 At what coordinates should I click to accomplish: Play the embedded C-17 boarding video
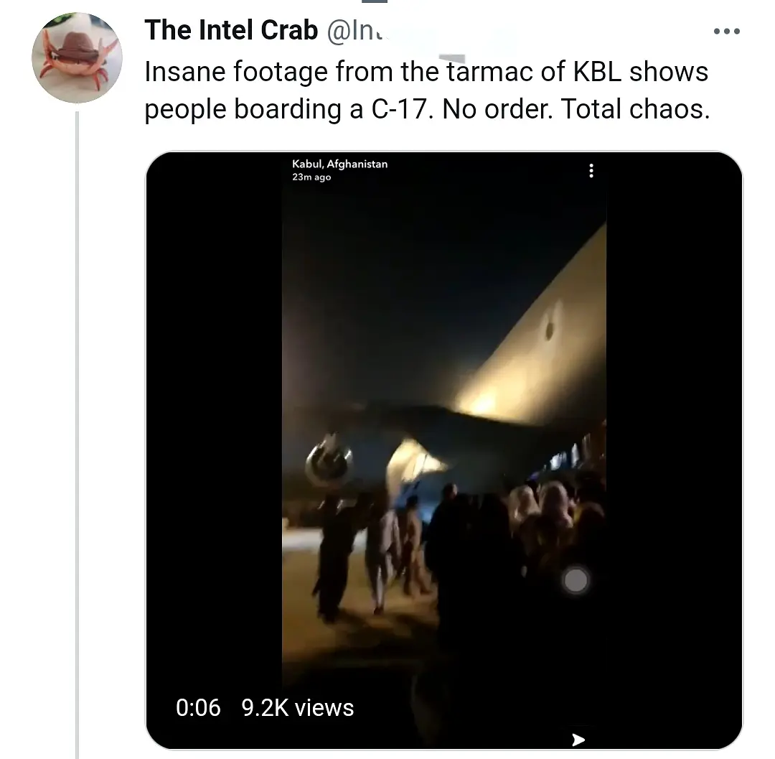tap(443, 445)
